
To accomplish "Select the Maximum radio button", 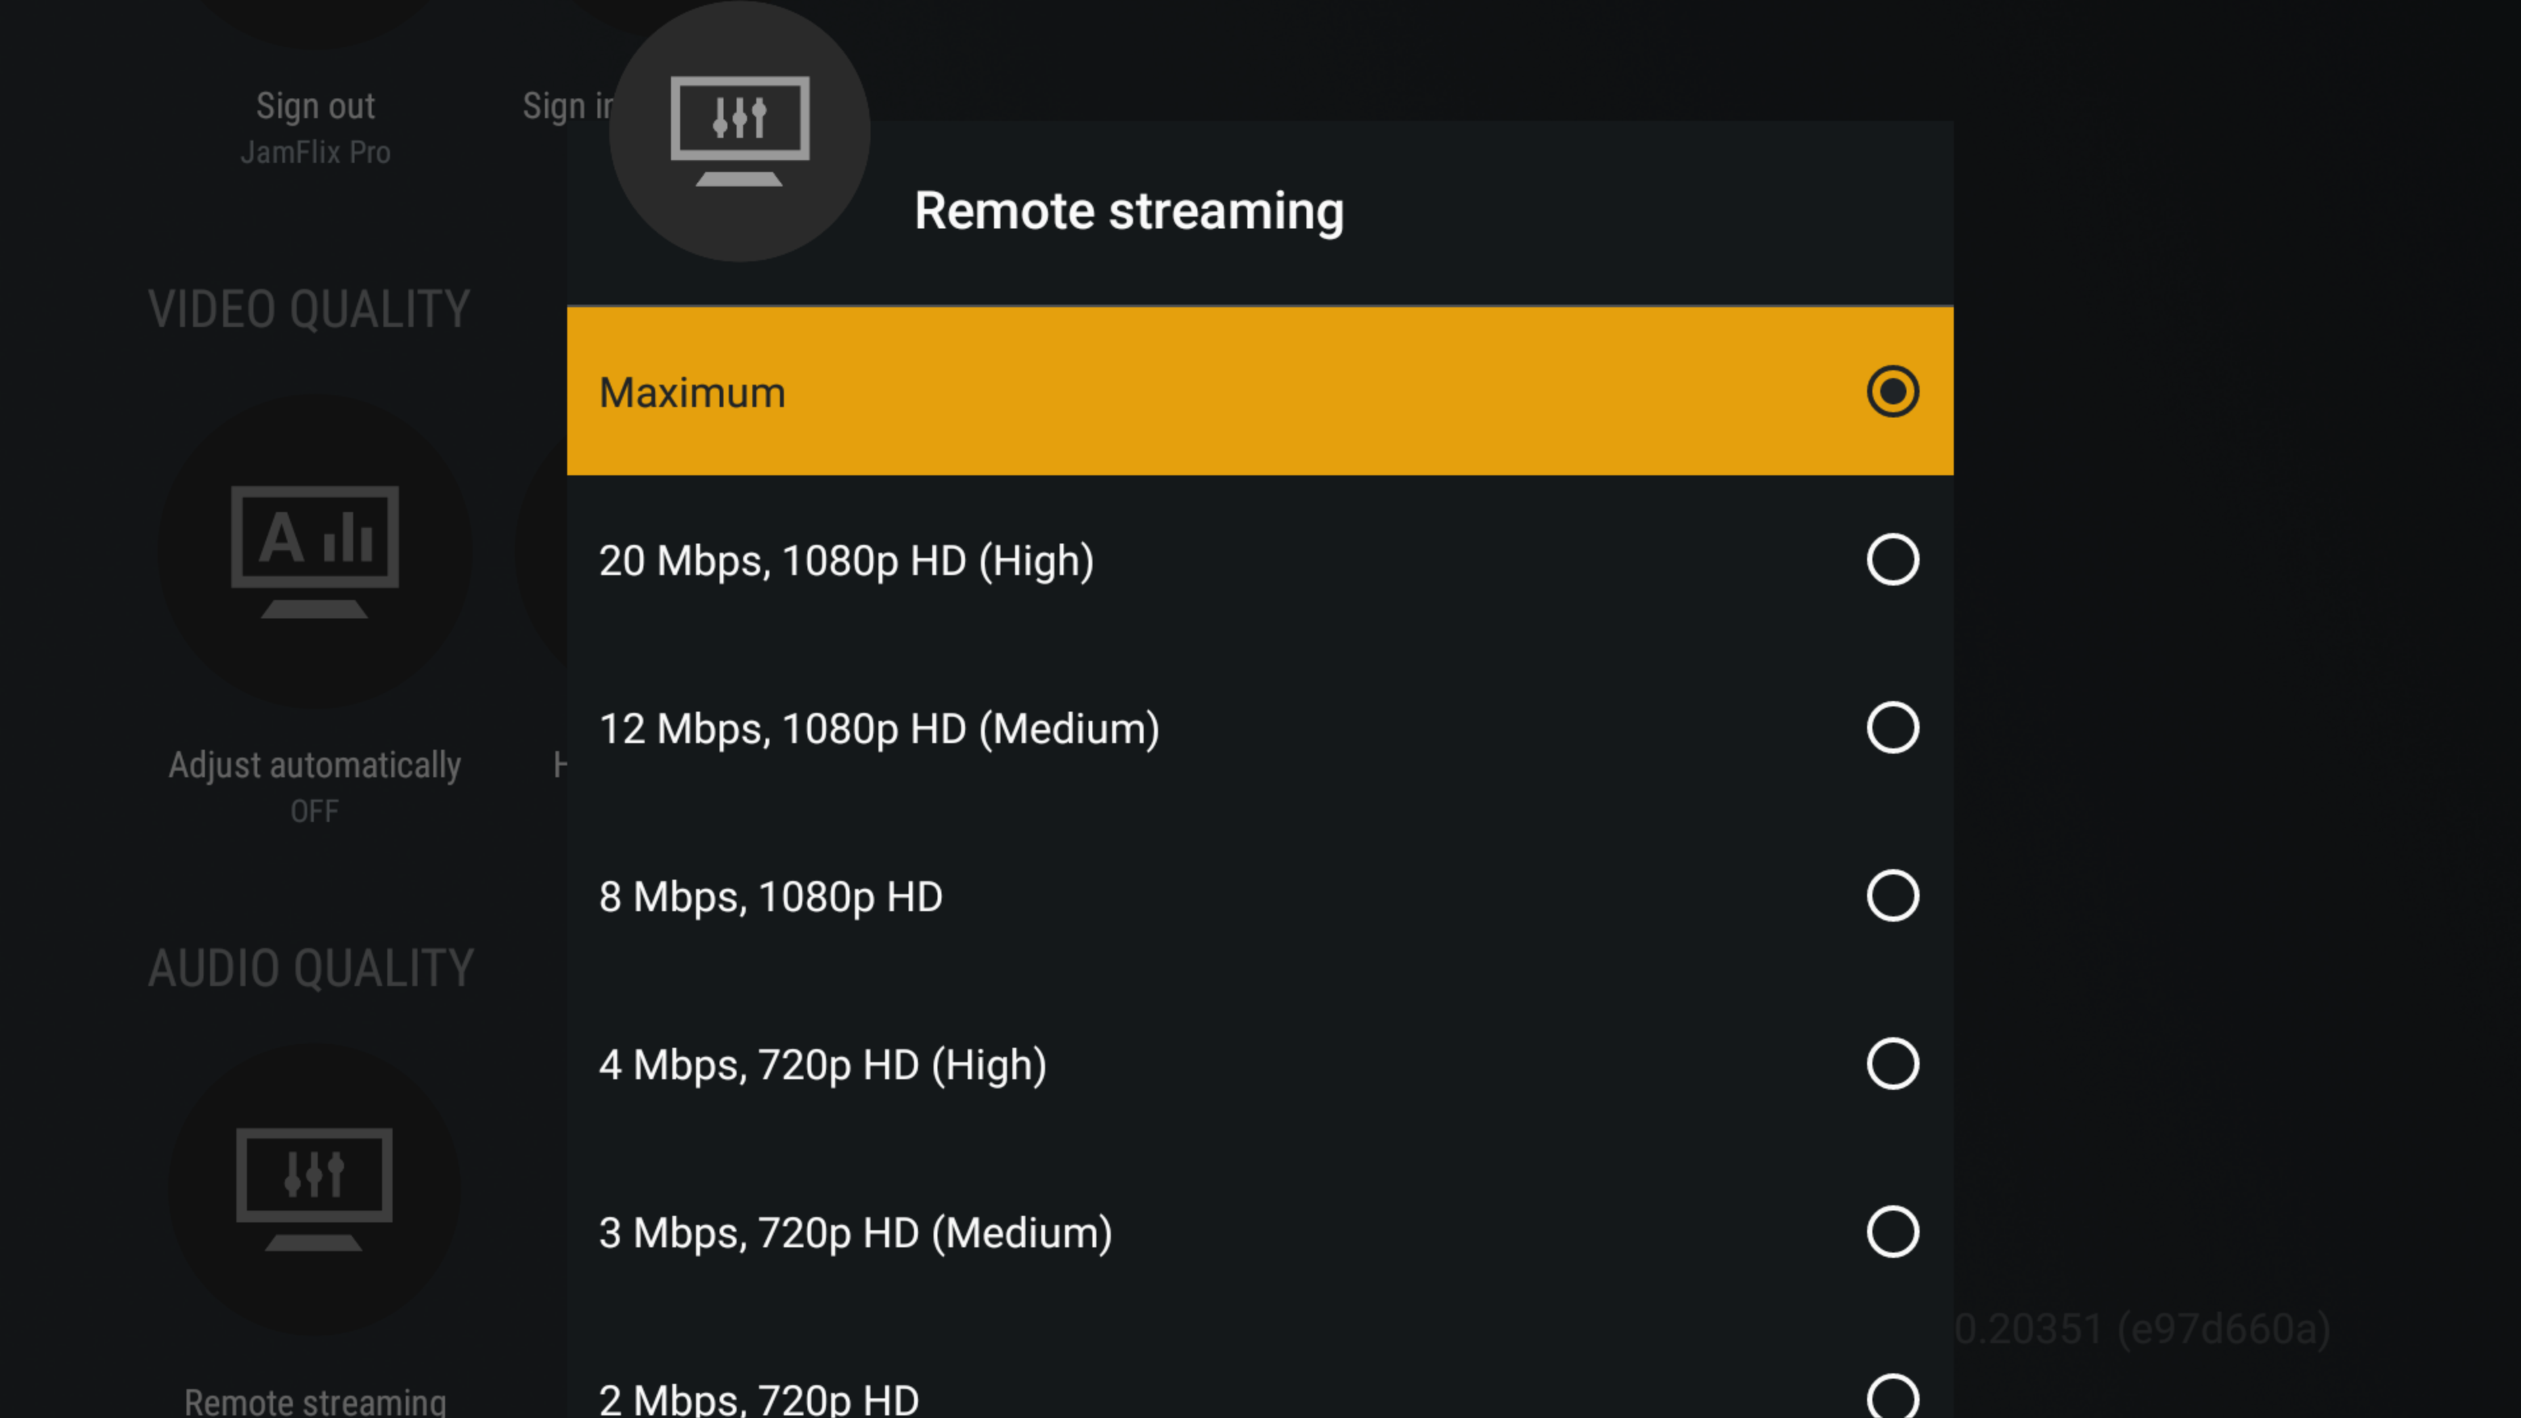I will 1893,391.
